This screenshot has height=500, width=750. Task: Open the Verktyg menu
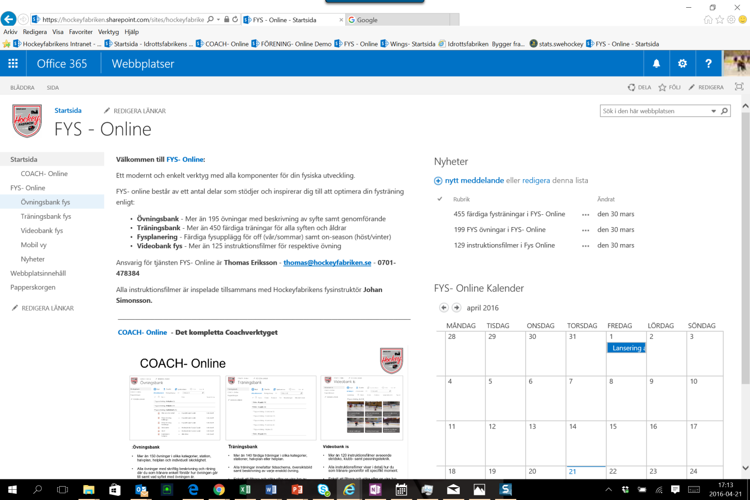click(x=109, y=32)
